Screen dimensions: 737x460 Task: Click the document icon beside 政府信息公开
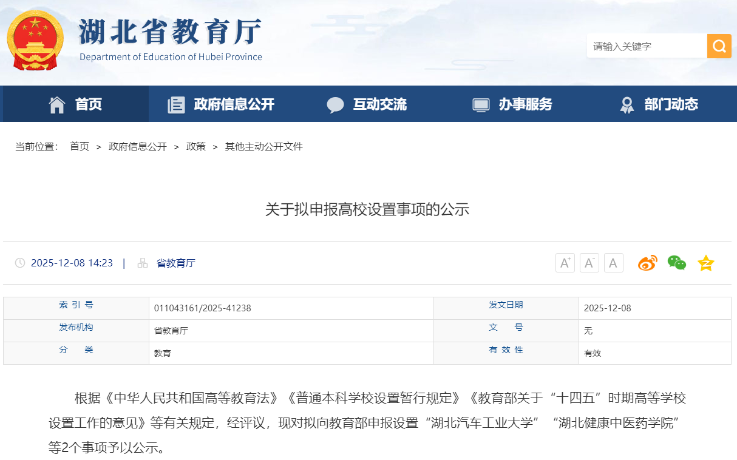176,104
